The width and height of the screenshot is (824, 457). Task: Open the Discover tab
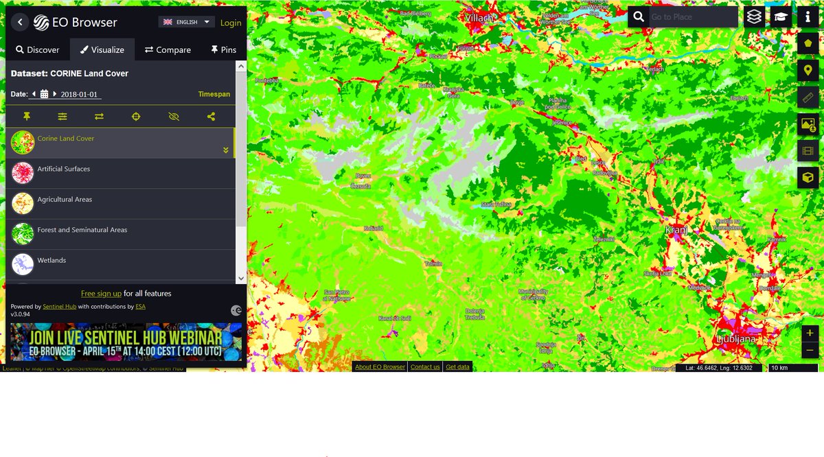click(38, 49)
